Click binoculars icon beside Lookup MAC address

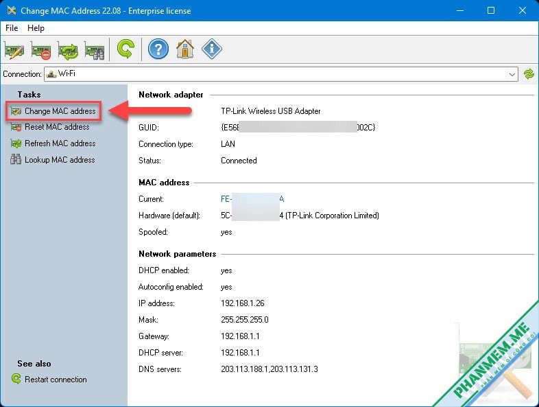tap(16, 159)
